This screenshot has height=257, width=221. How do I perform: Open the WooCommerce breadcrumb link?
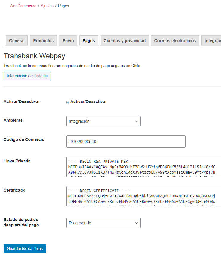(x=23, y=6)
